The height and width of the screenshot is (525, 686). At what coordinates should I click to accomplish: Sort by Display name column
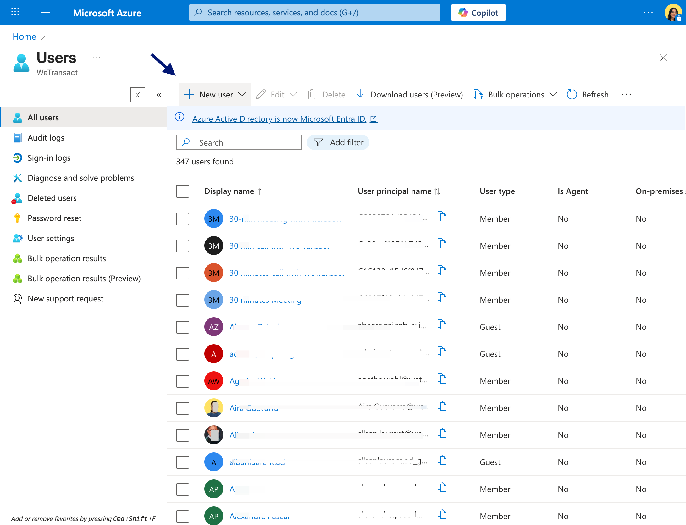(x=233, y=191)
